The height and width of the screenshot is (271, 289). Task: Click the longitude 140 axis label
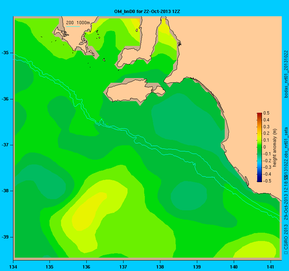tap(234, 267)
